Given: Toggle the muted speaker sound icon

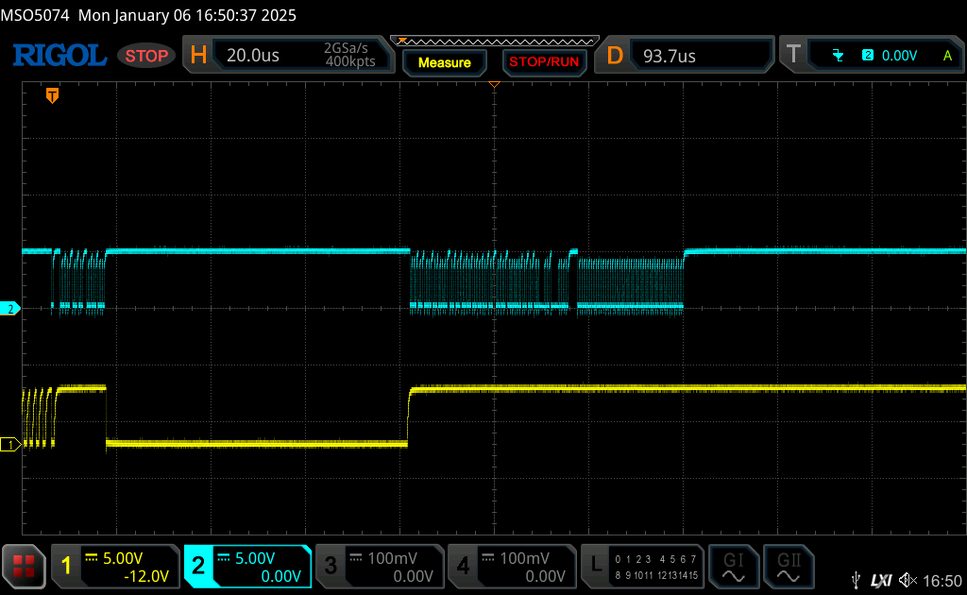Looking at the screenshot, I should click(908, 580).
